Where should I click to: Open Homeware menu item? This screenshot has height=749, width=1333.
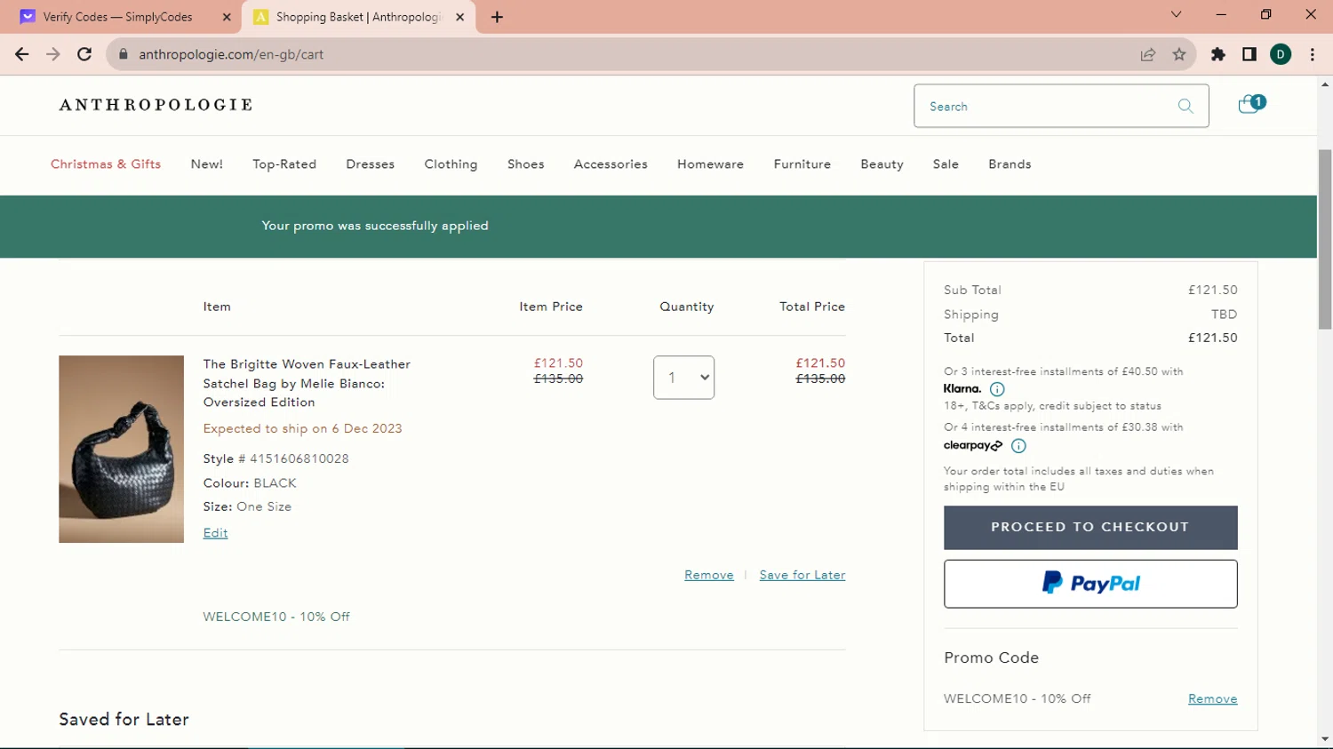pyautogui.click(x=711, y=164)
